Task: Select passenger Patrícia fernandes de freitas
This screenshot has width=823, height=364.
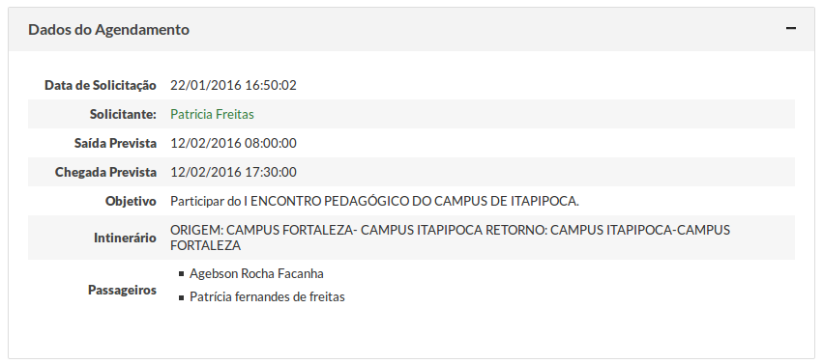Action: coord(267,297)
